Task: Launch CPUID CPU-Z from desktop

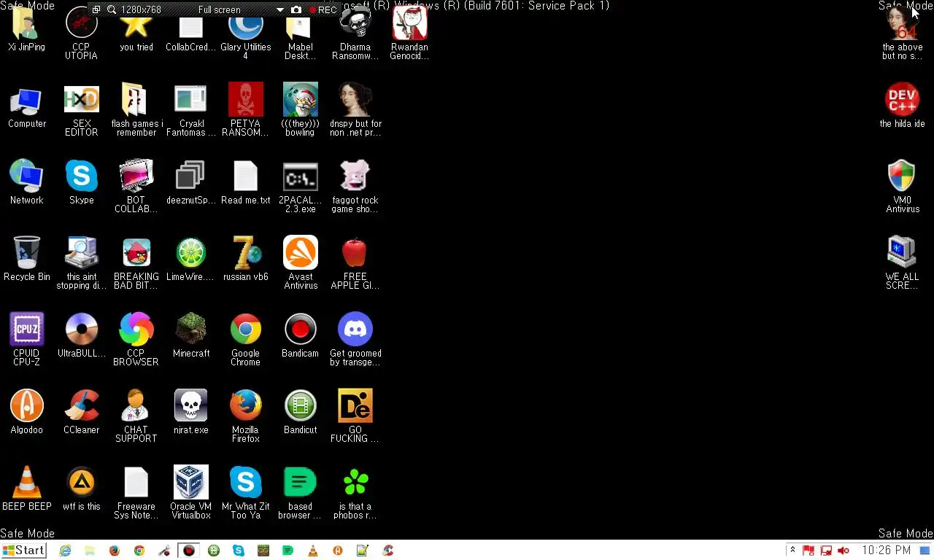Action: tap(27, 338)
